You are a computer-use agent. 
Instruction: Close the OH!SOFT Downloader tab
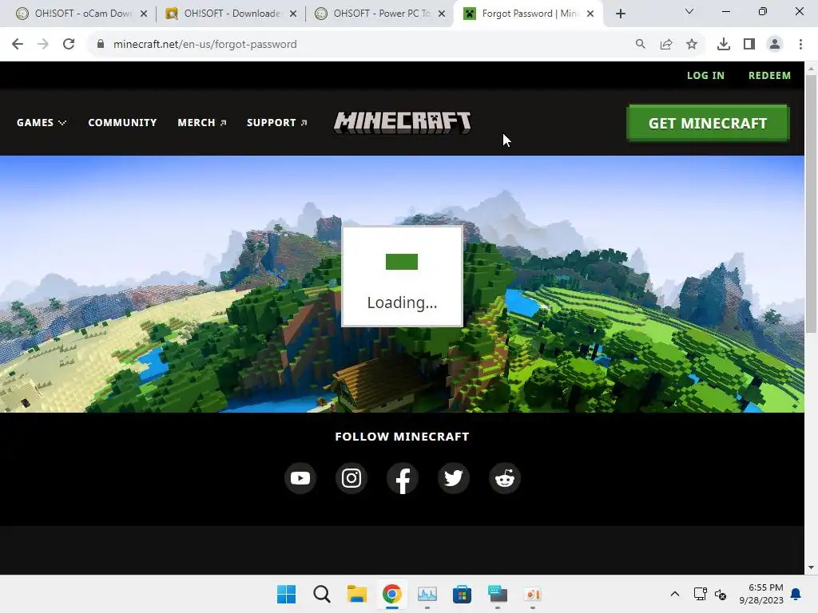[x=293, y=14]
